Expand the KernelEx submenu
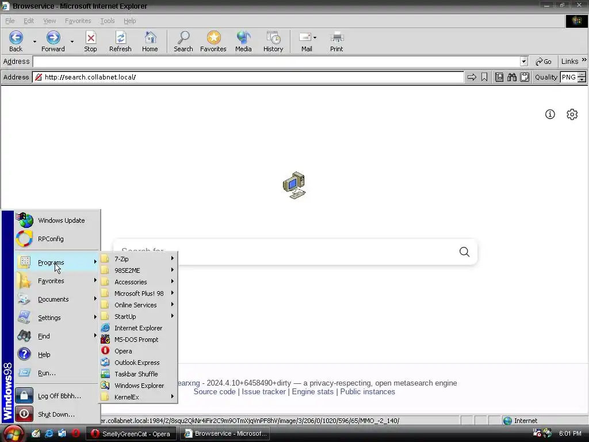 (x=138, y=397)
